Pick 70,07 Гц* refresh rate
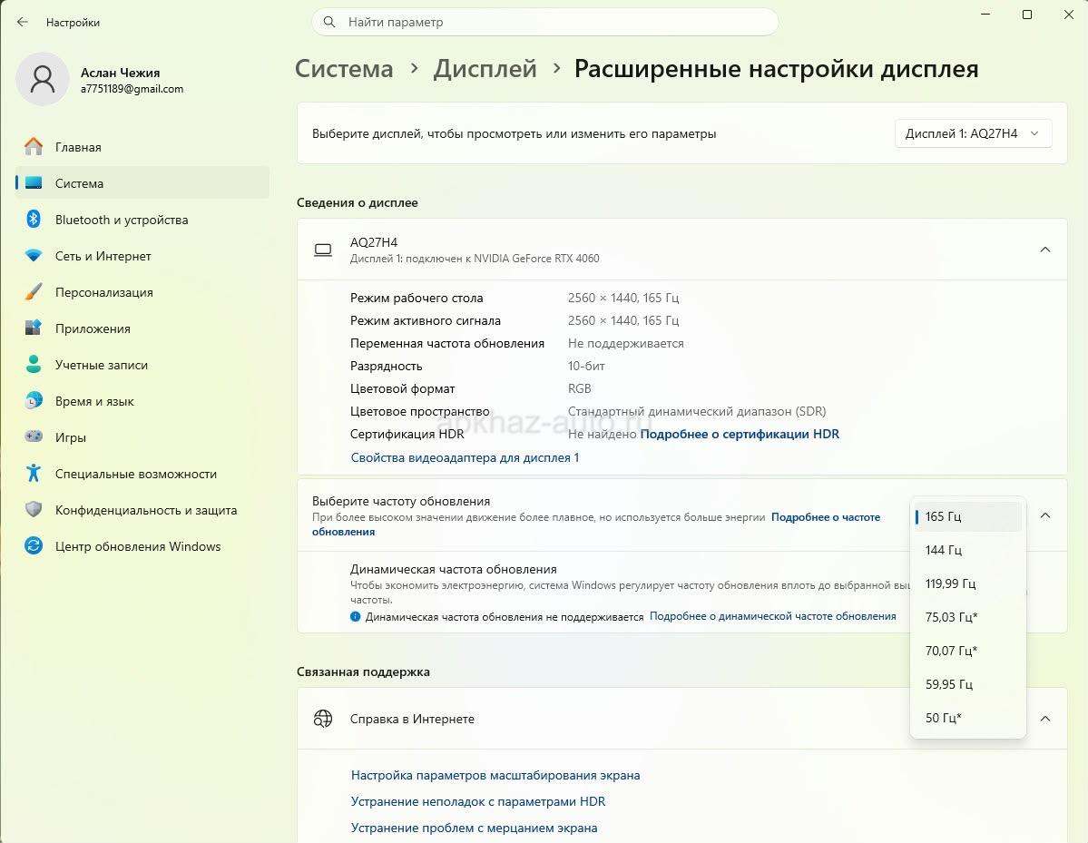 968,651
